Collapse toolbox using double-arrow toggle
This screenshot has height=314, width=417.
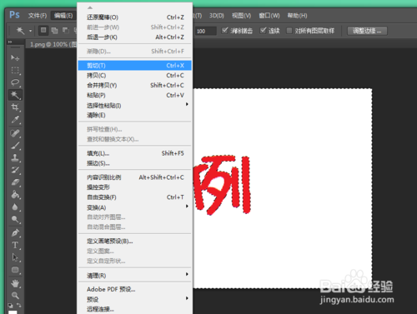(10, 42)
